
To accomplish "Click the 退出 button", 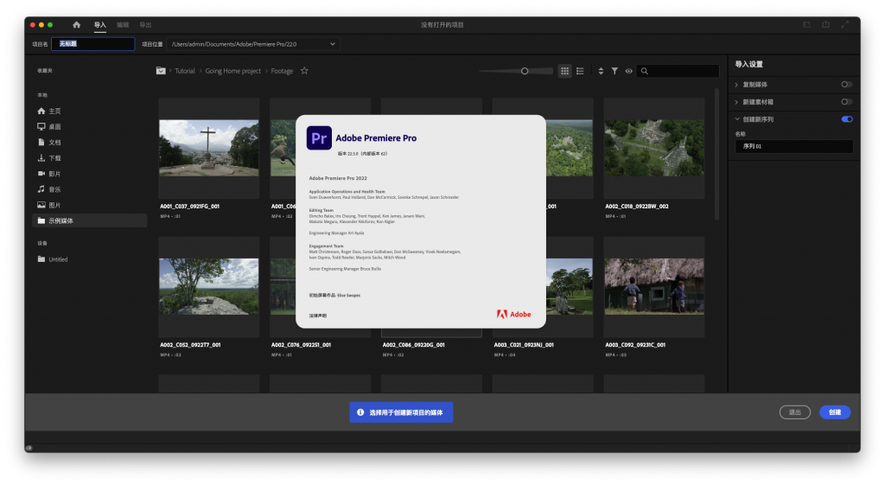I will point(795,412).
